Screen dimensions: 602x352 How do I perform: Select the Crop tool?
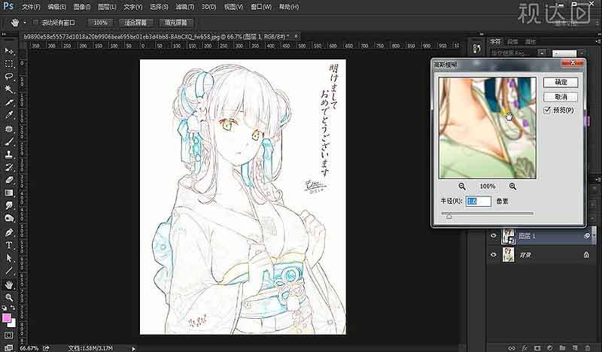coord(9,102)
